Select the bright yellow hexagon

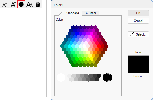(x=92, y=59)
